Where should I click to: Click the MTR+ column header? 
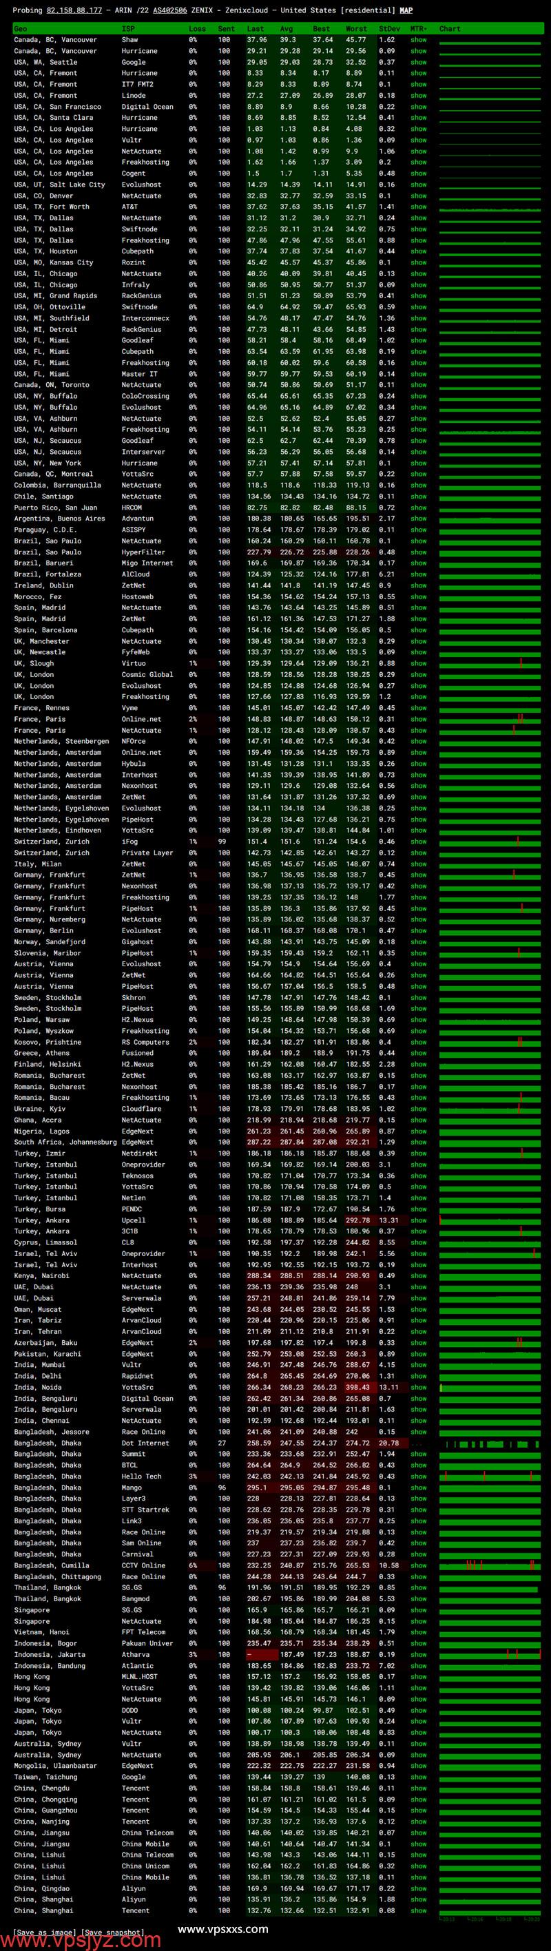point(418,29)
